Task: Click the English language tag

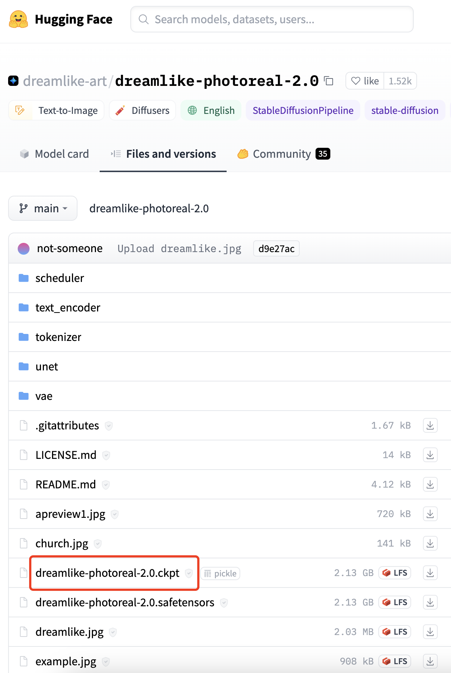Action: 211,110
